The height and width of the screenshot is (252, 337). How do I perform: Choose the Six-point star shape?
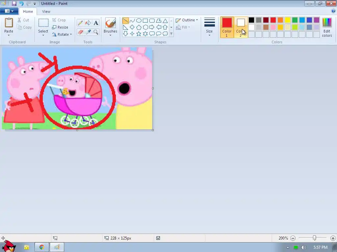(145, 34)
